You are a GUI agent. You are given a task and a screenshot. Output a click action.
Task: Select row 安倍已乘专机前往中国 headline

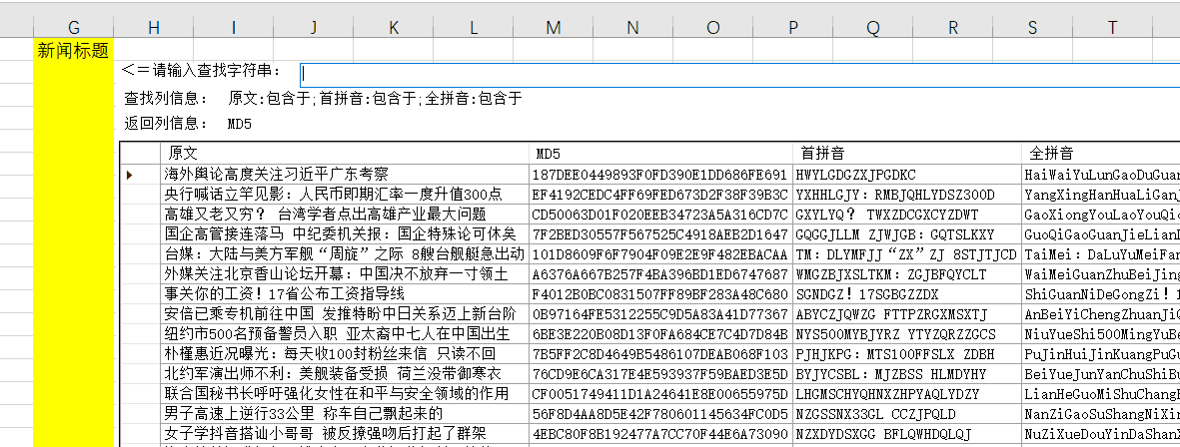(345, 313)
